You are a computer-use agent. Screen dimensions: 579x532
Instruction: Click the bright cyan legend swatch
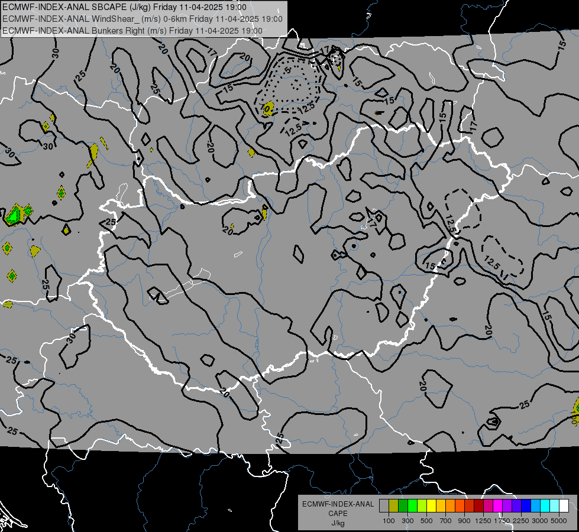(545, 505)
